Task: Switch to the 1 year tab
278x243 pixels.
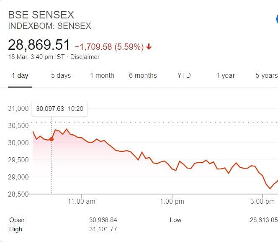Action: [x=225, y=76]
